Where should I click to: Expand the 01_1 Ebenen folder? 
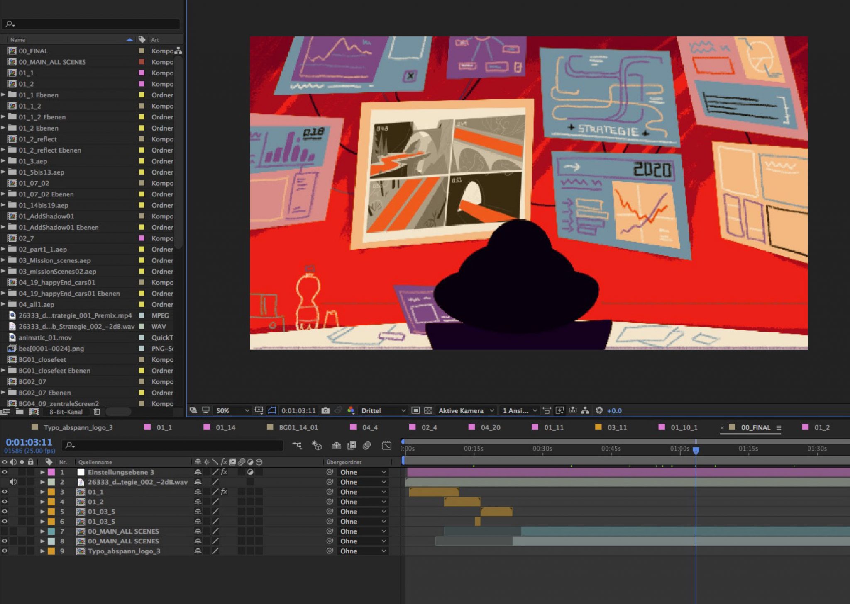4,95
